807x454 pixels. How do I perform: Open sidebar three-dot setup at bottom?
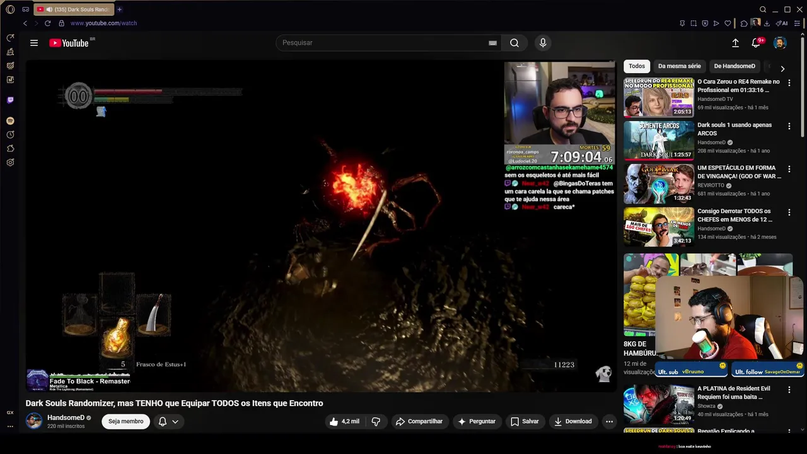pyautogui.click(x=10, y=426)
